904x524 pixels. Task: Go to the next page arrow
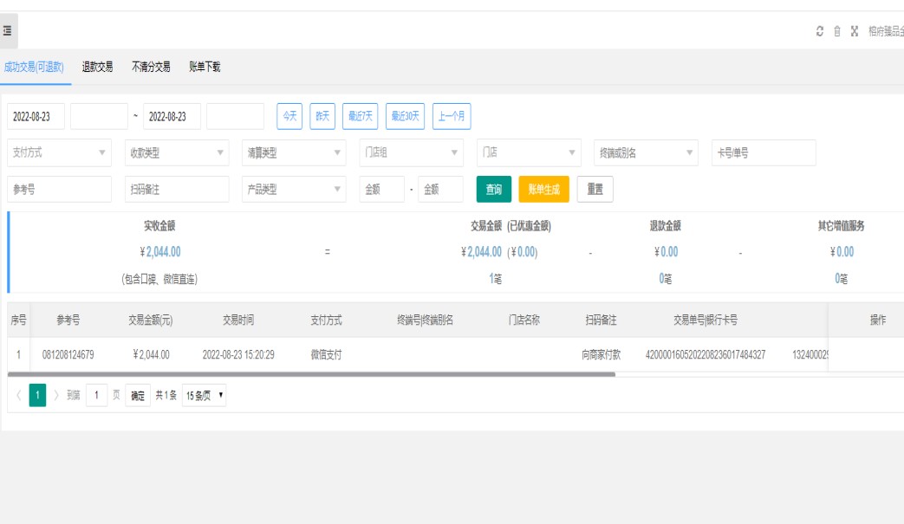pyautogui.click(x=57, y=396)
